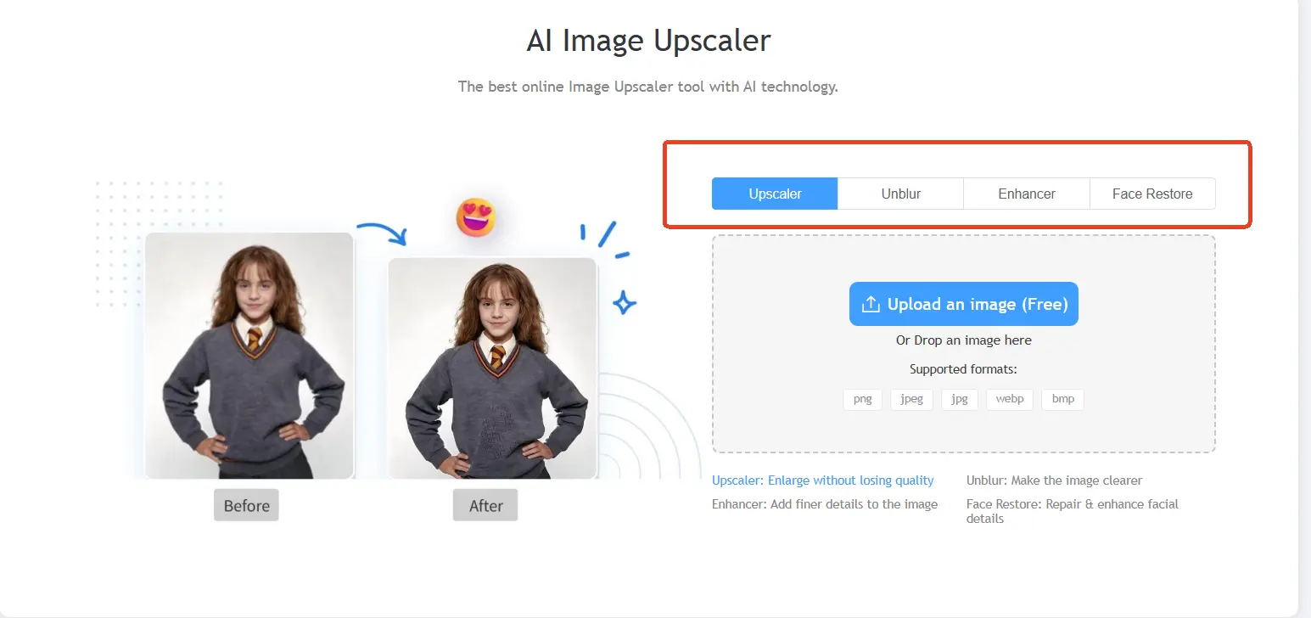Viewport: 1311px width, 618px height.
Task: Click the After label under the photo
Action: [x=485, y=505]
